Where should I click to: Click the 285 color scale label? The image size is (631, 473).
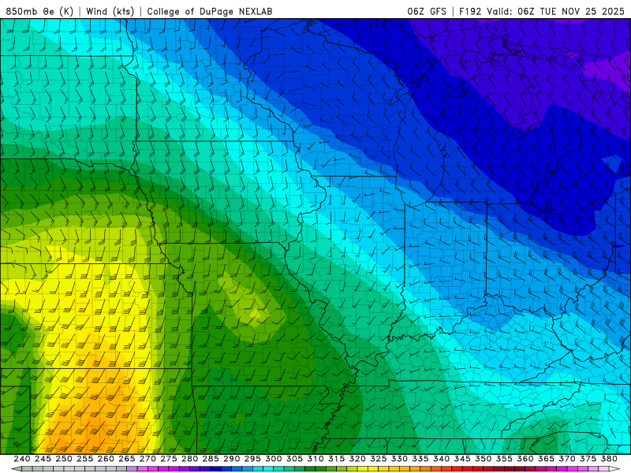pos(210,459)
